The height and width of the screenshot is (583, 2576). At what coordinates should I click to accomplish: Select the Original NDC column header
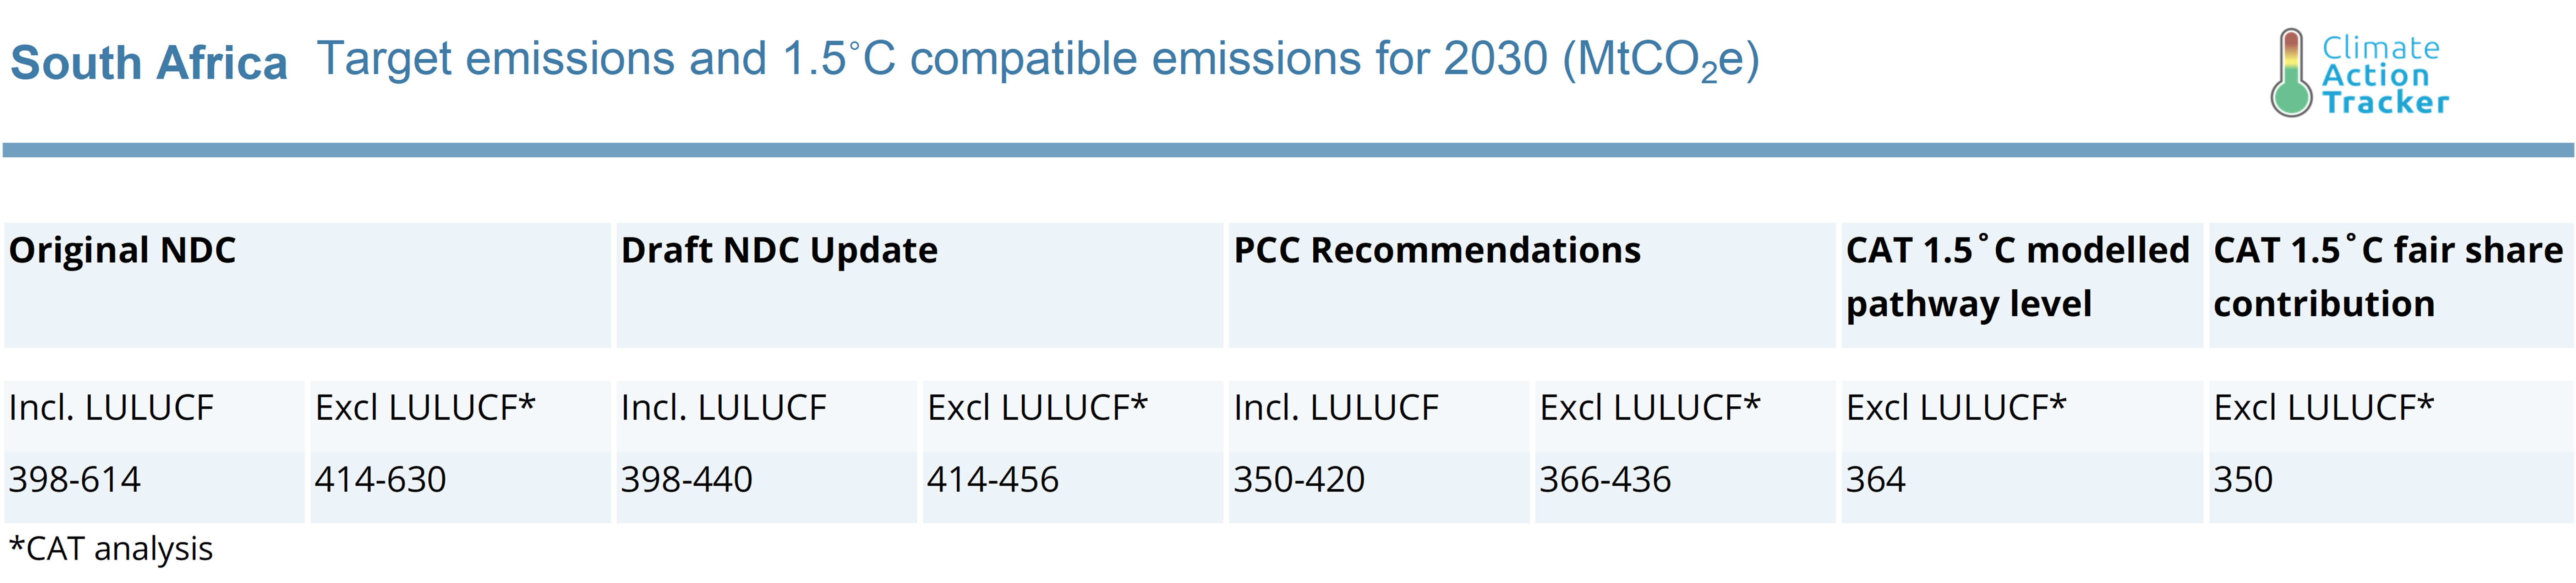click(123, 250)
